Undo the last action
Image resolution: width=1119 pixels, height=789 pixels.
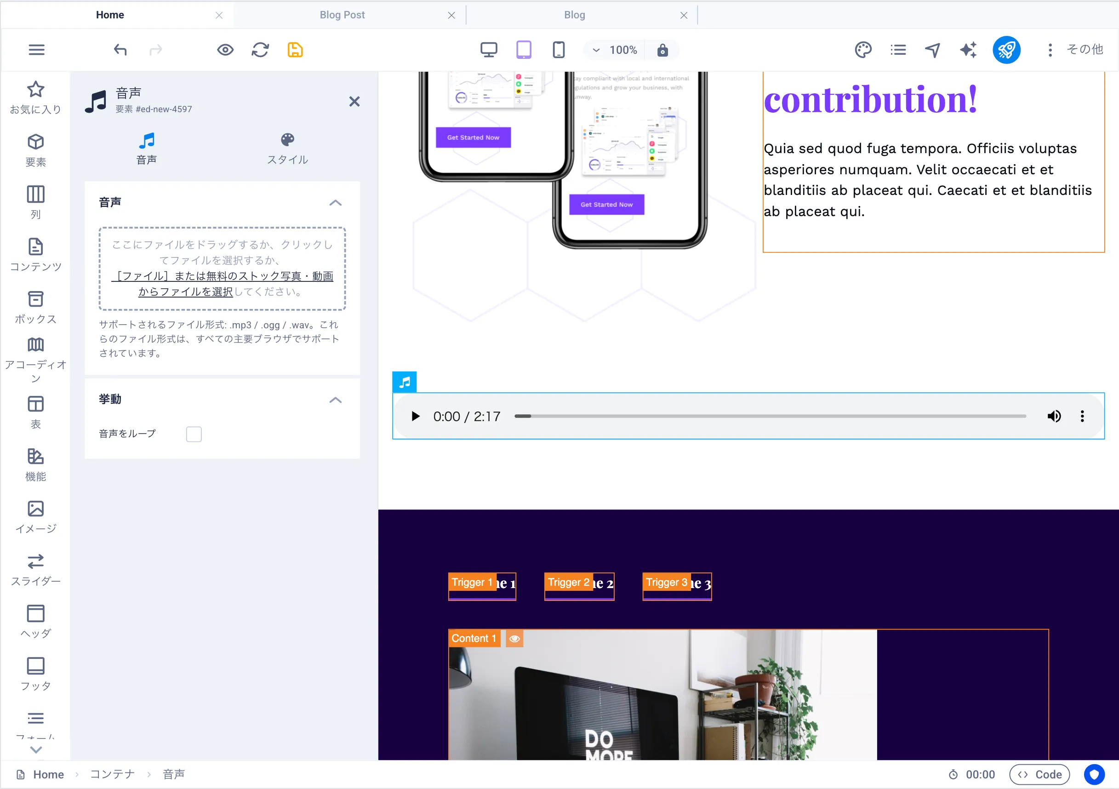click(120, 50)
